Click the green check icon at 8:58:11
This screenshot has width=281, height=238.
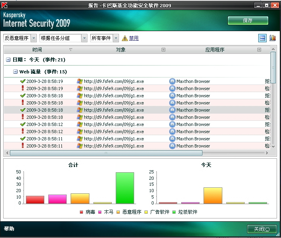point(23,138)
